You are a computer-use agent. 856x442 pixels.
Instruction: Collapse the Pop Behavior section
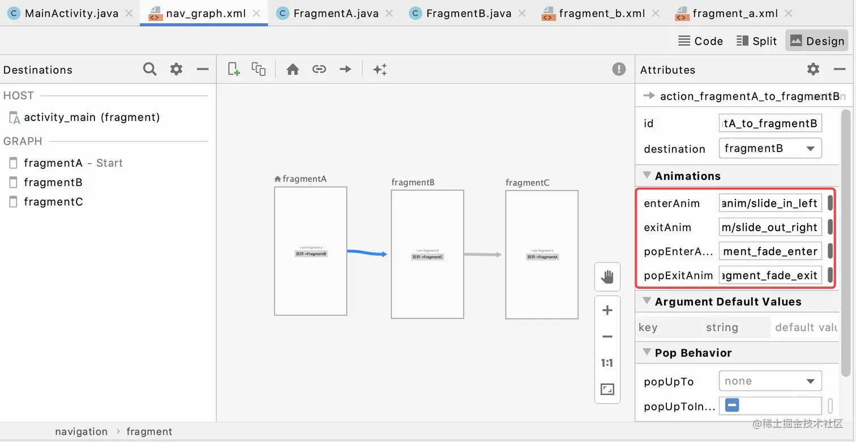647,353
